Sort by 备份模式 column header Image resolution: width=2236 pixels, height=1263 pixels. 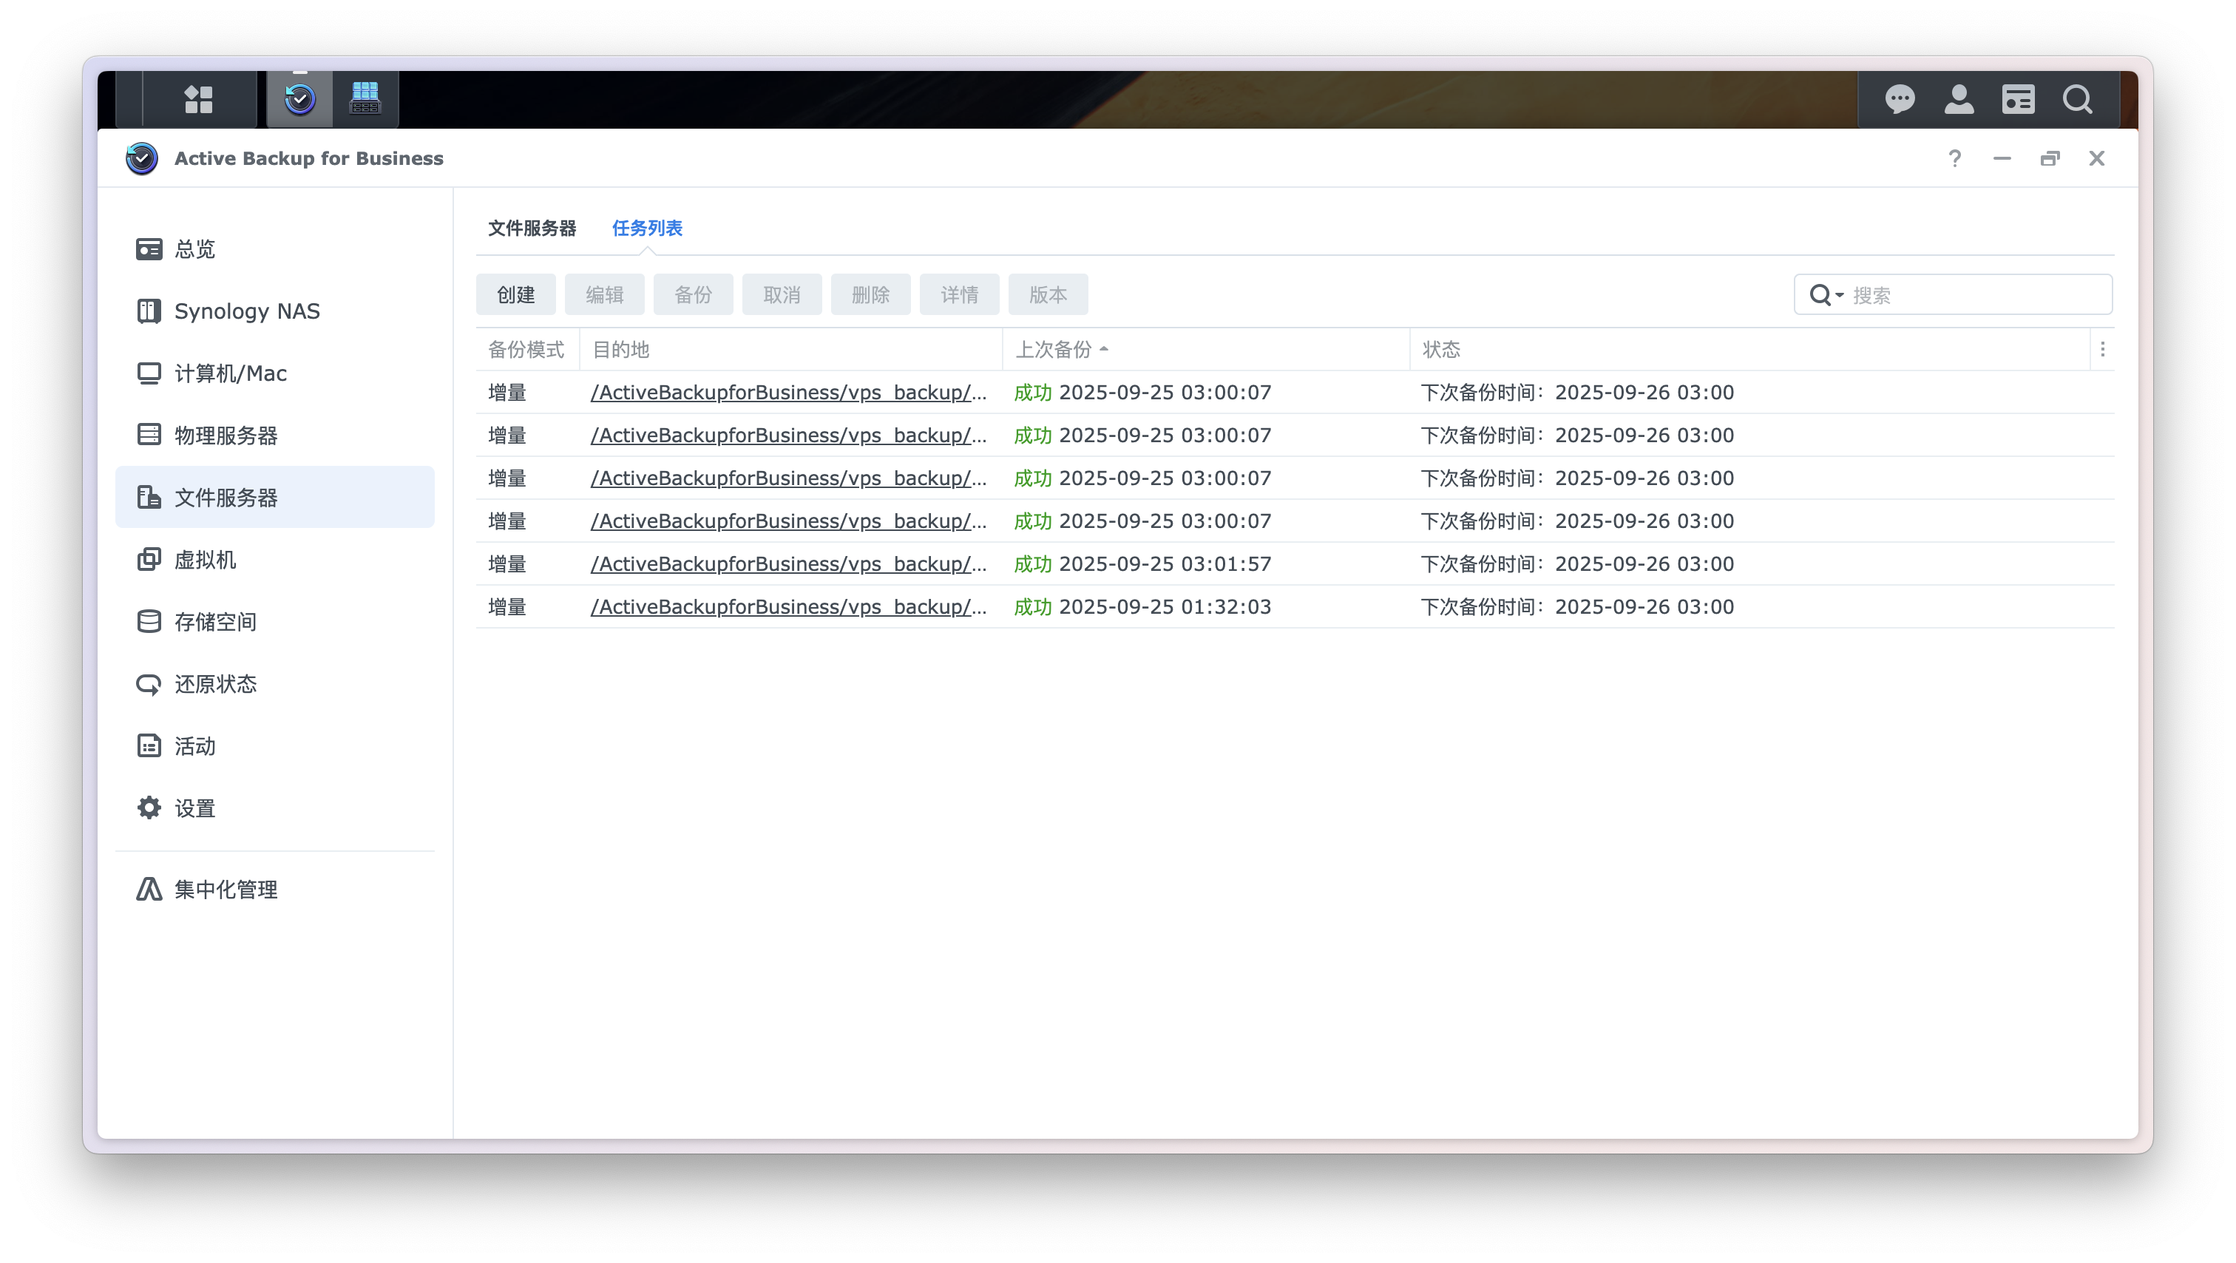point(527,349)
